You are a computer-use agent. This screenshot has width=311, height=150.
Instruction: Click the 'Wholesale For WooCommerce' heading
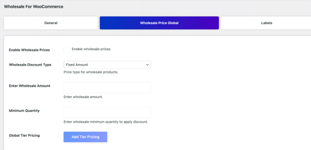pyautogui.click(x=34, y=7)
